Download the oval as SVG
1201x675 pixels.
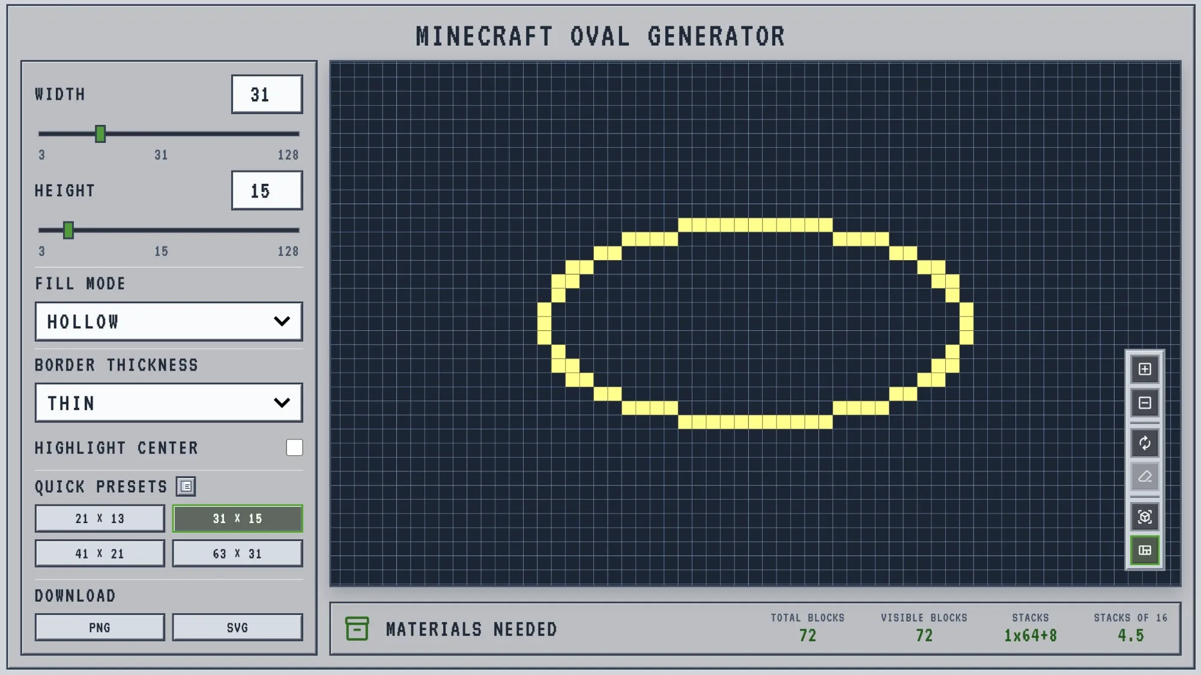237,628
